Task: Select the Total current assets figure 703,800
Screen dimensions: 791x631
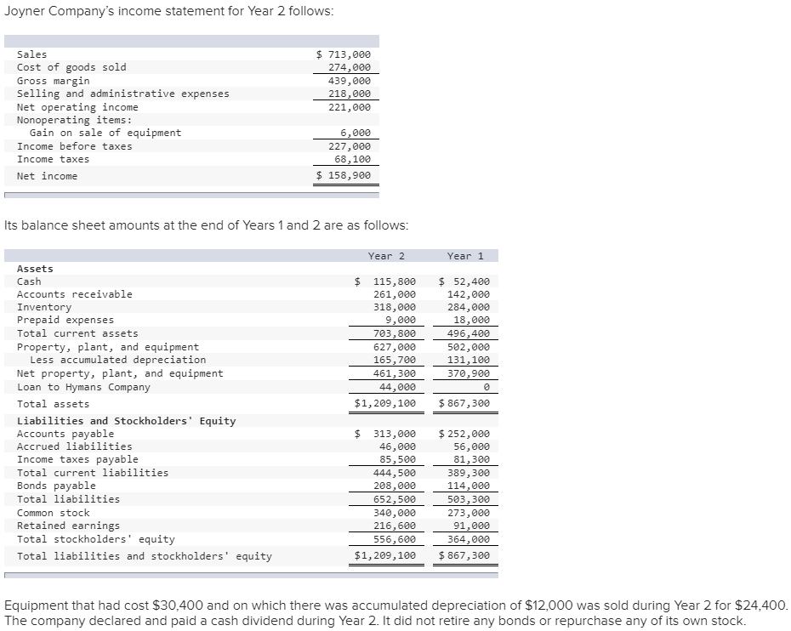Action: 395,333
